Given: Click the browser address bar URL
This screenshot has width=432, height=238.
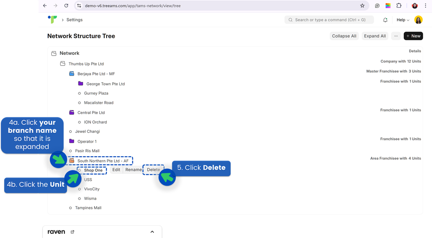Looking at the screenshot, I should pos(132,6).
